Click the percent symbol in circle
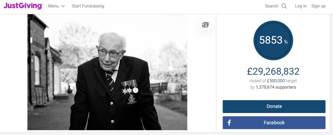Viewport: 333px width, 135px height. pyautogui.click(x=286, y=42)
